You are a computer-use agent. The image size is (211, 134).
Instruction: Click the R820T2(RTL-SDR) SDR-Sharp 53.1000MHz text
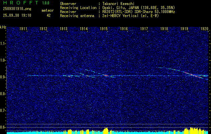[x=139, y=12]
